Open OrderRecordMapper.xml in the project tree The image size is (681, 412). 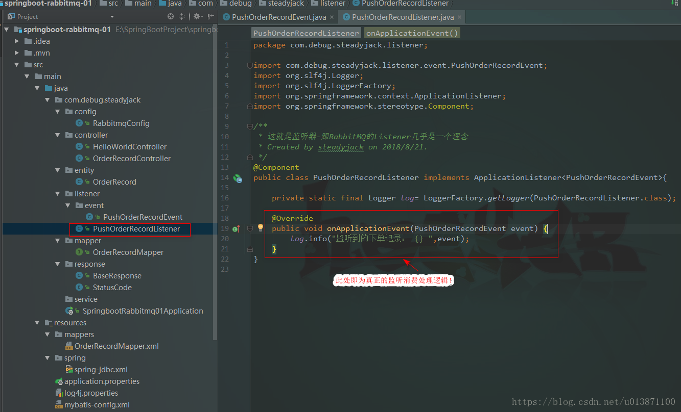116,346
